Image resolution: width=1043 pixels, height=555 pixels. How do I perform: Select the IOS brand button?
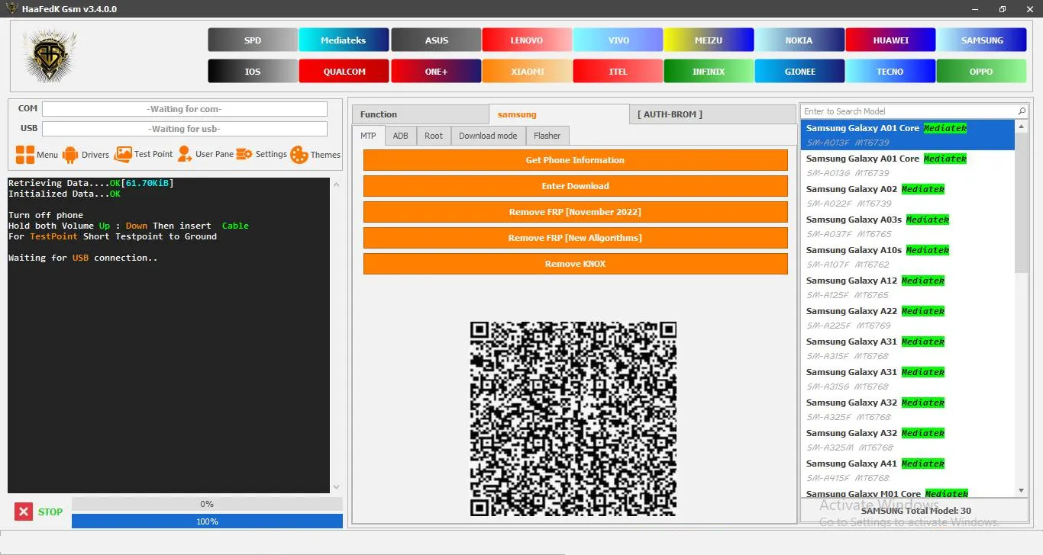tap(253, 72)
